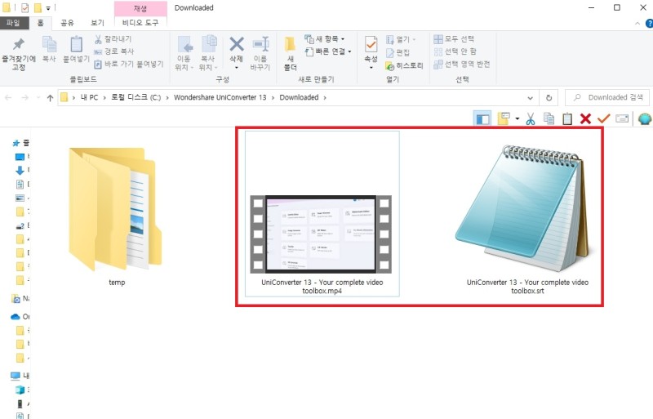Click the blue download arrow in the sidebar
This screenshot has width=653, height=419.
pos(20,170)
